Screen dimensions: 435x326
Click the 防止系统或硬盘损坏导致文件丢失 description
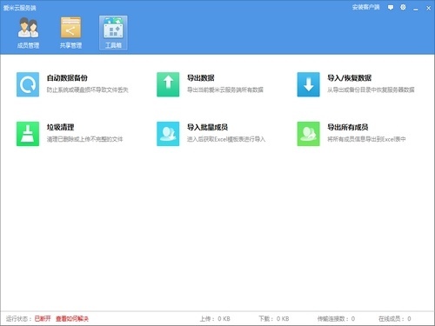point(88,90)
